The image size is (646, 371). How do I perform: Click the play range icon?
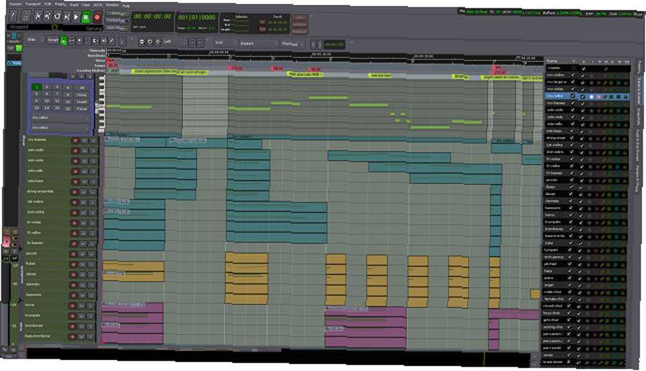click(x=67, y=17)
